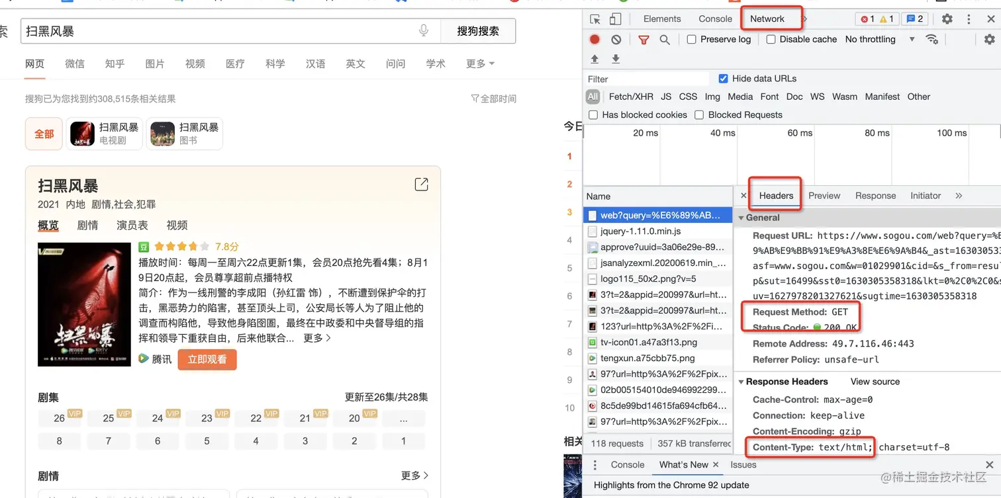Screen dimensions: 1001x498
Task: Open DevTools three-dot customize menu
Action: point(969,19)
